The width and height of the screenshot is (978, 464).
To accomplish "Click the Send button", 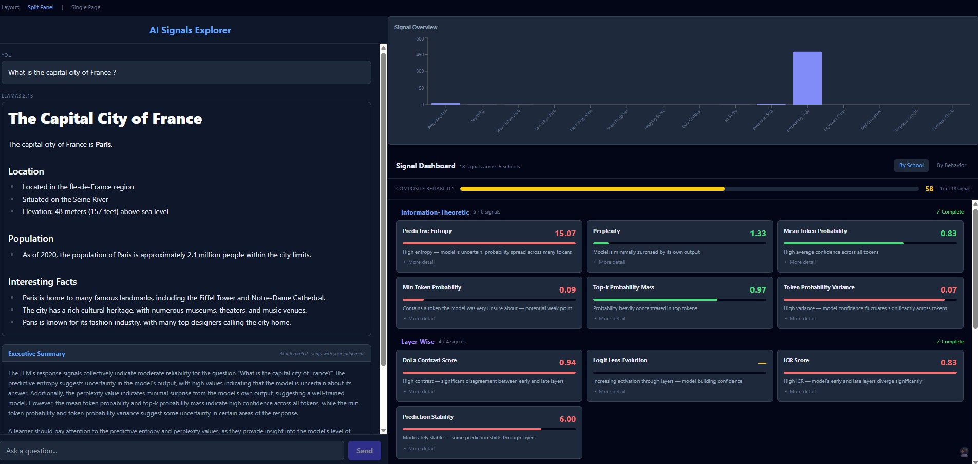I will coord(364,451).
